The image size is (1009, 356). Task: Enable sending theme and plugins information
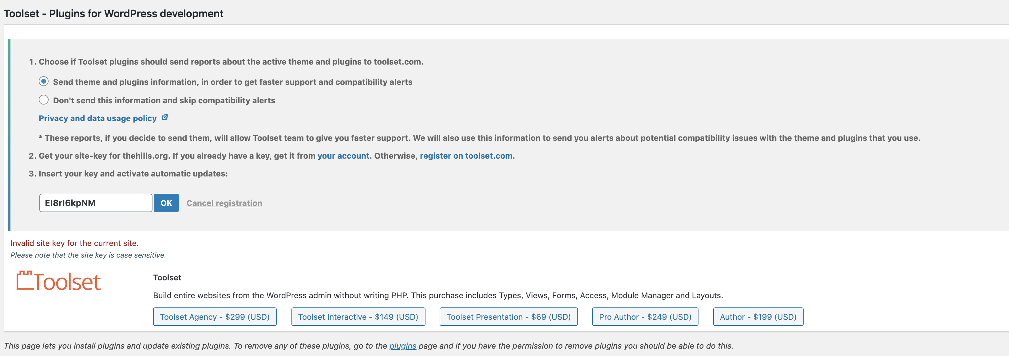(x=43, y=81)
